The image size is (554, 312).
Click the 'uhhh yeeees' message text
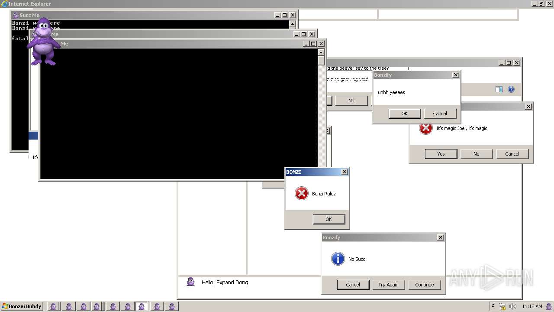(x=391, y=92)
